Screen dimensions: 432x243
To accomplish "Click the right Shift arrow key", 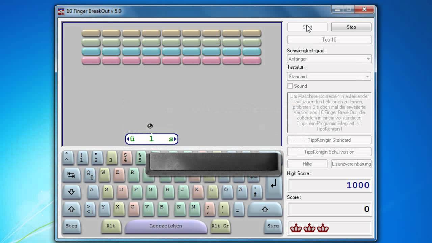I will 265,209.
